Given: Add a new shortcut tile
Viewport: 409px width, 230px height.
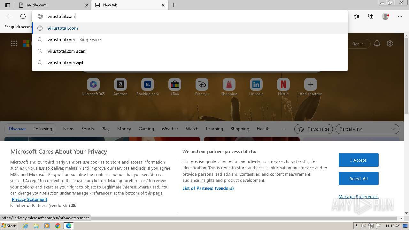Looking at the screenshot, I should (x=311, y=87).
